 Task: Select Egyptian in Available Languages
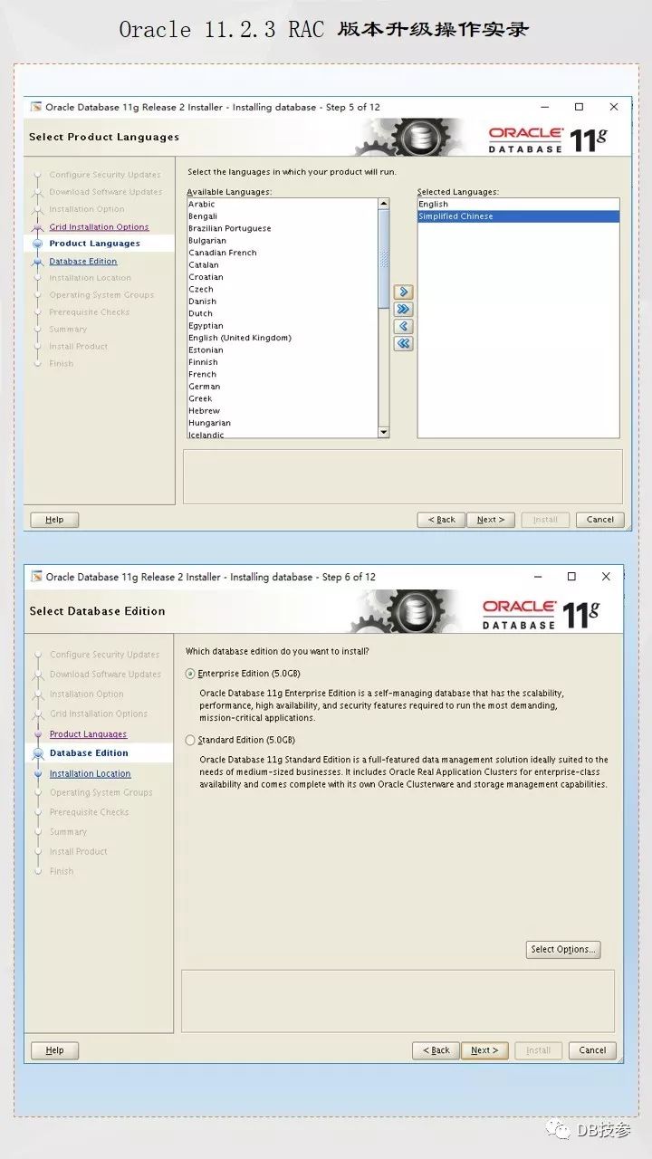coord(206,326)
